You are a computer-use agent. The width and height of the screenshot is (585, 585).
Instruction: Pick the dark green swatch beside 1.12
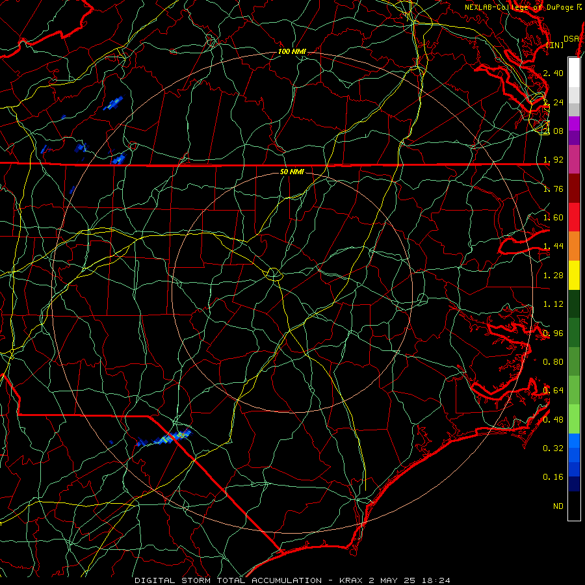tap(574, 304)
